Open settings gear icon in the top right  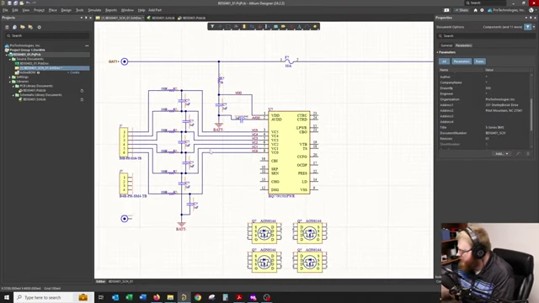(482, 10)
